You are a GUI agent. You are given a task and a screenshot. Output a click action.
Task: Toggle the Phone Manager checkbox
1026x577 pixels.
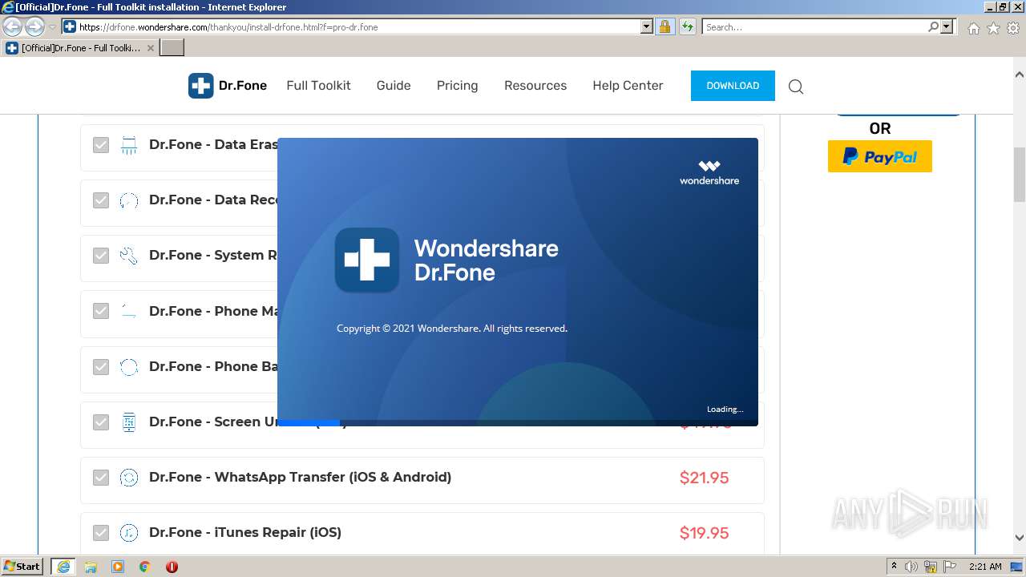(101, 311)
